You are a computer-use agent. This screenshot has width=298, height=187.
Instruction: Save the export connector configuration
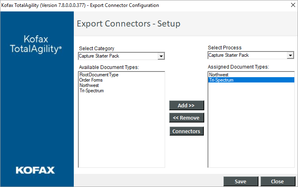pos(241,181)
